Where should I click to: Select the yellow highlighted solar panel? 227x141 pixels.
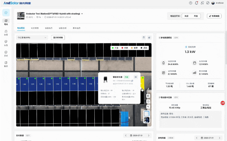(142, 83)
